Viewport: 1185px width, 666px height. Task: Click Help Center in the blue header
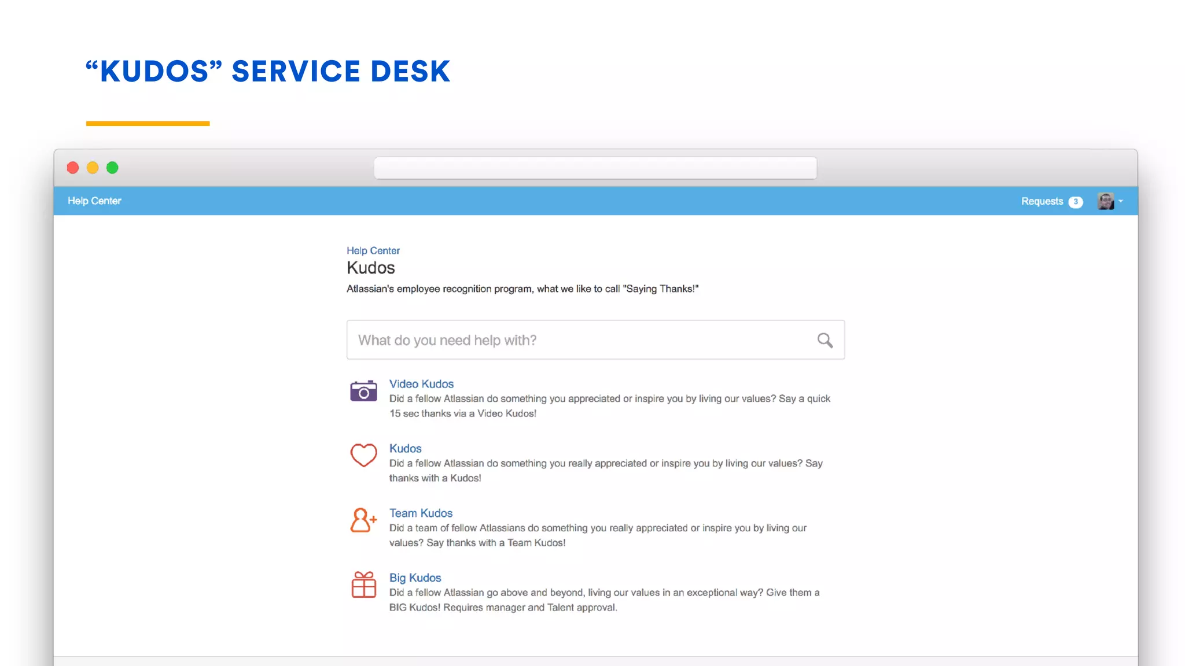click(x=94, y=201)
